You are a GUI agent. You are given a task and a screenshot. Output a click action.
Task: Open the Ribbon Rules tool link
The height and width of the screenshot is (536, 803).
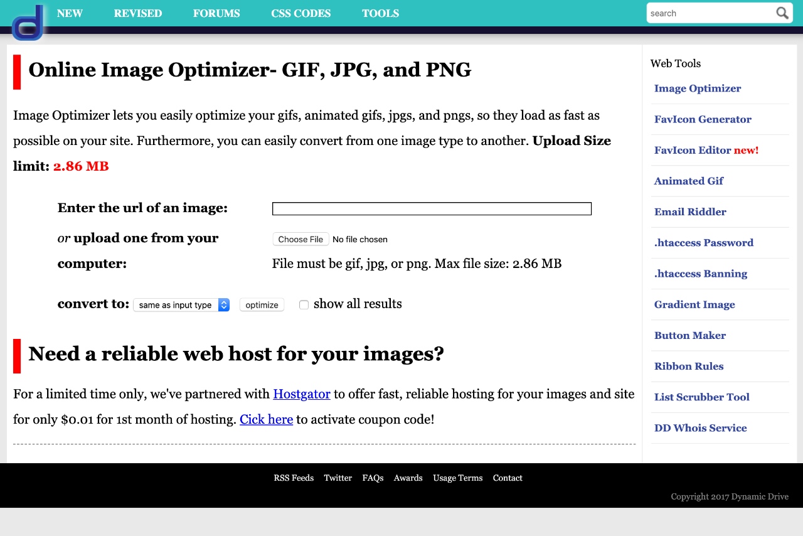tap(689, 366)
